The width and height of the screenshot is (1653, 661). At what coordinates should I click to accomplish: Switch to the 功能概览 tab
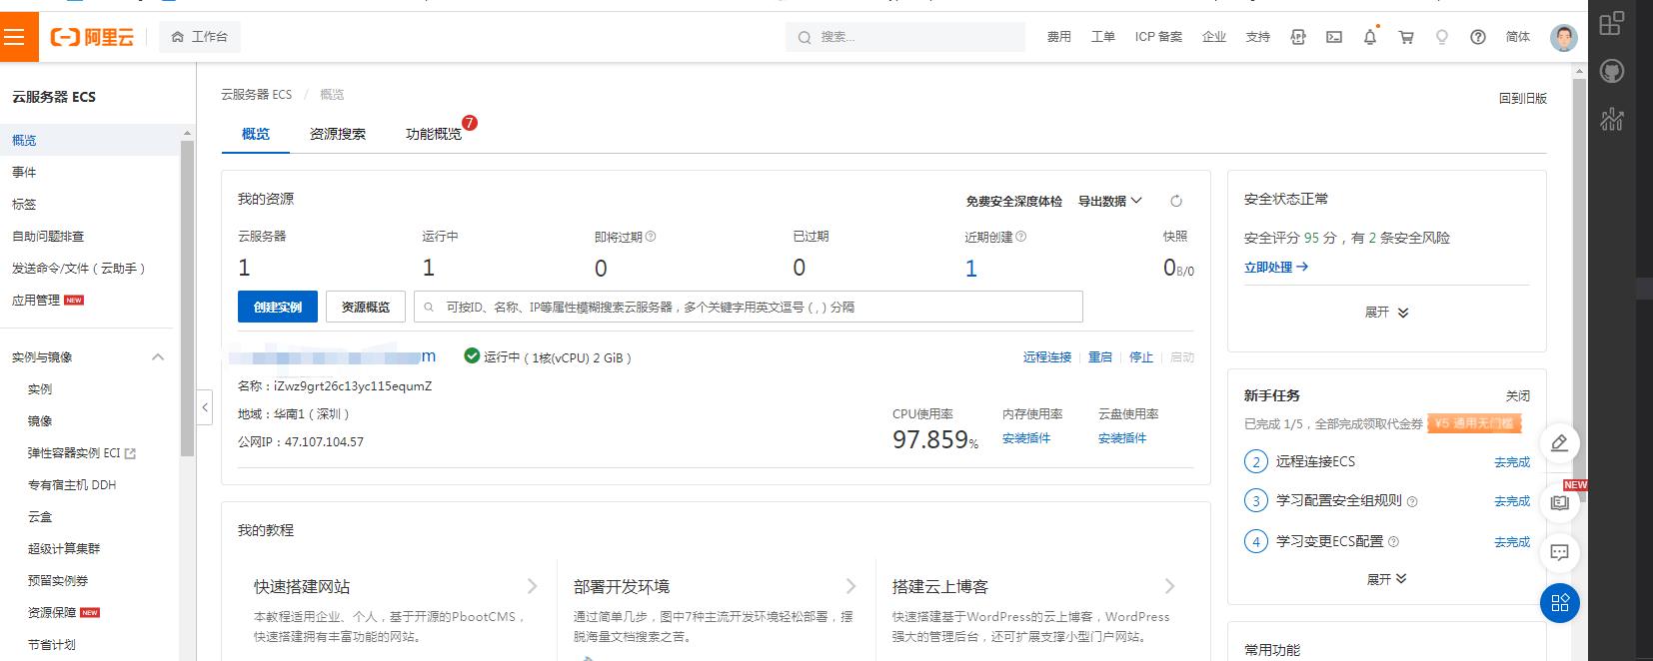[x=434, y=134]
